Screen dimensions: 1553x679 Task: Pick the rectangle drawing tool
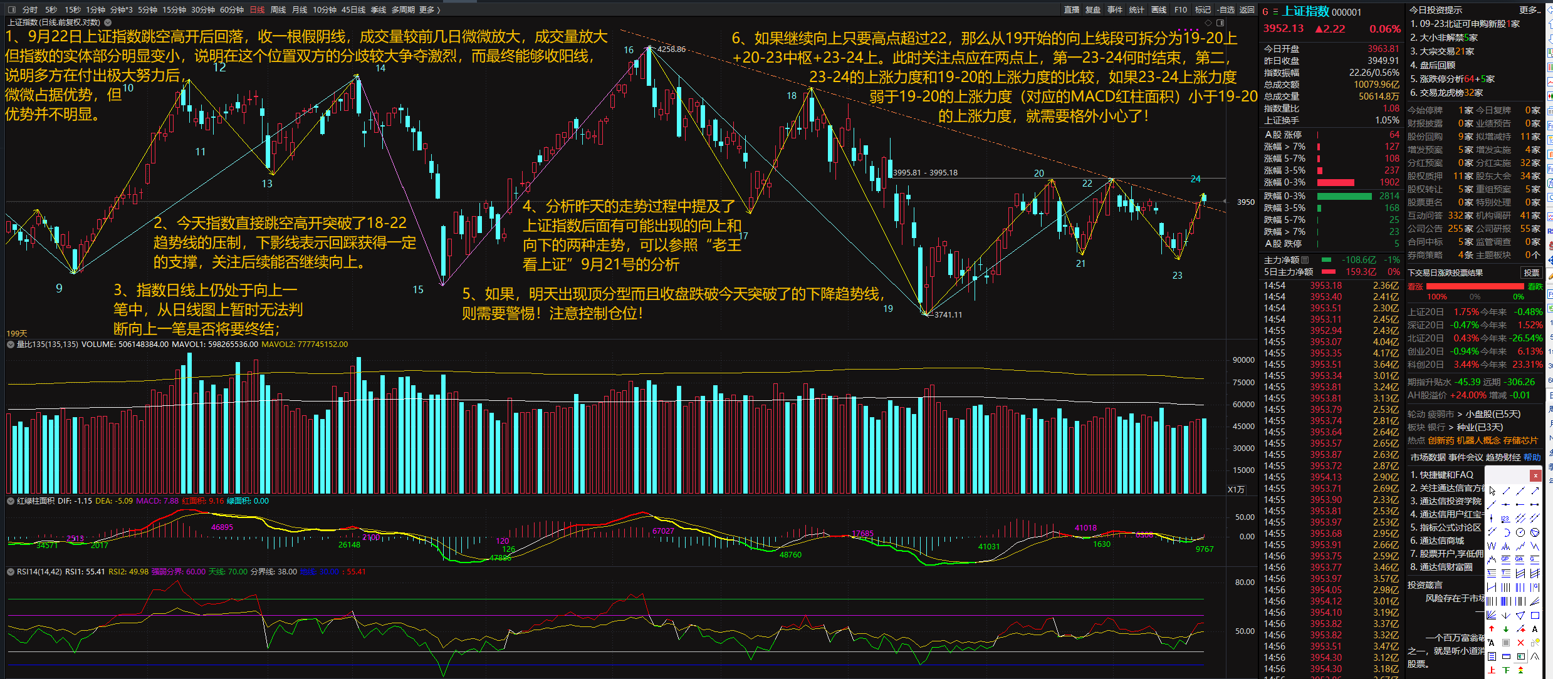point(1535,615)
